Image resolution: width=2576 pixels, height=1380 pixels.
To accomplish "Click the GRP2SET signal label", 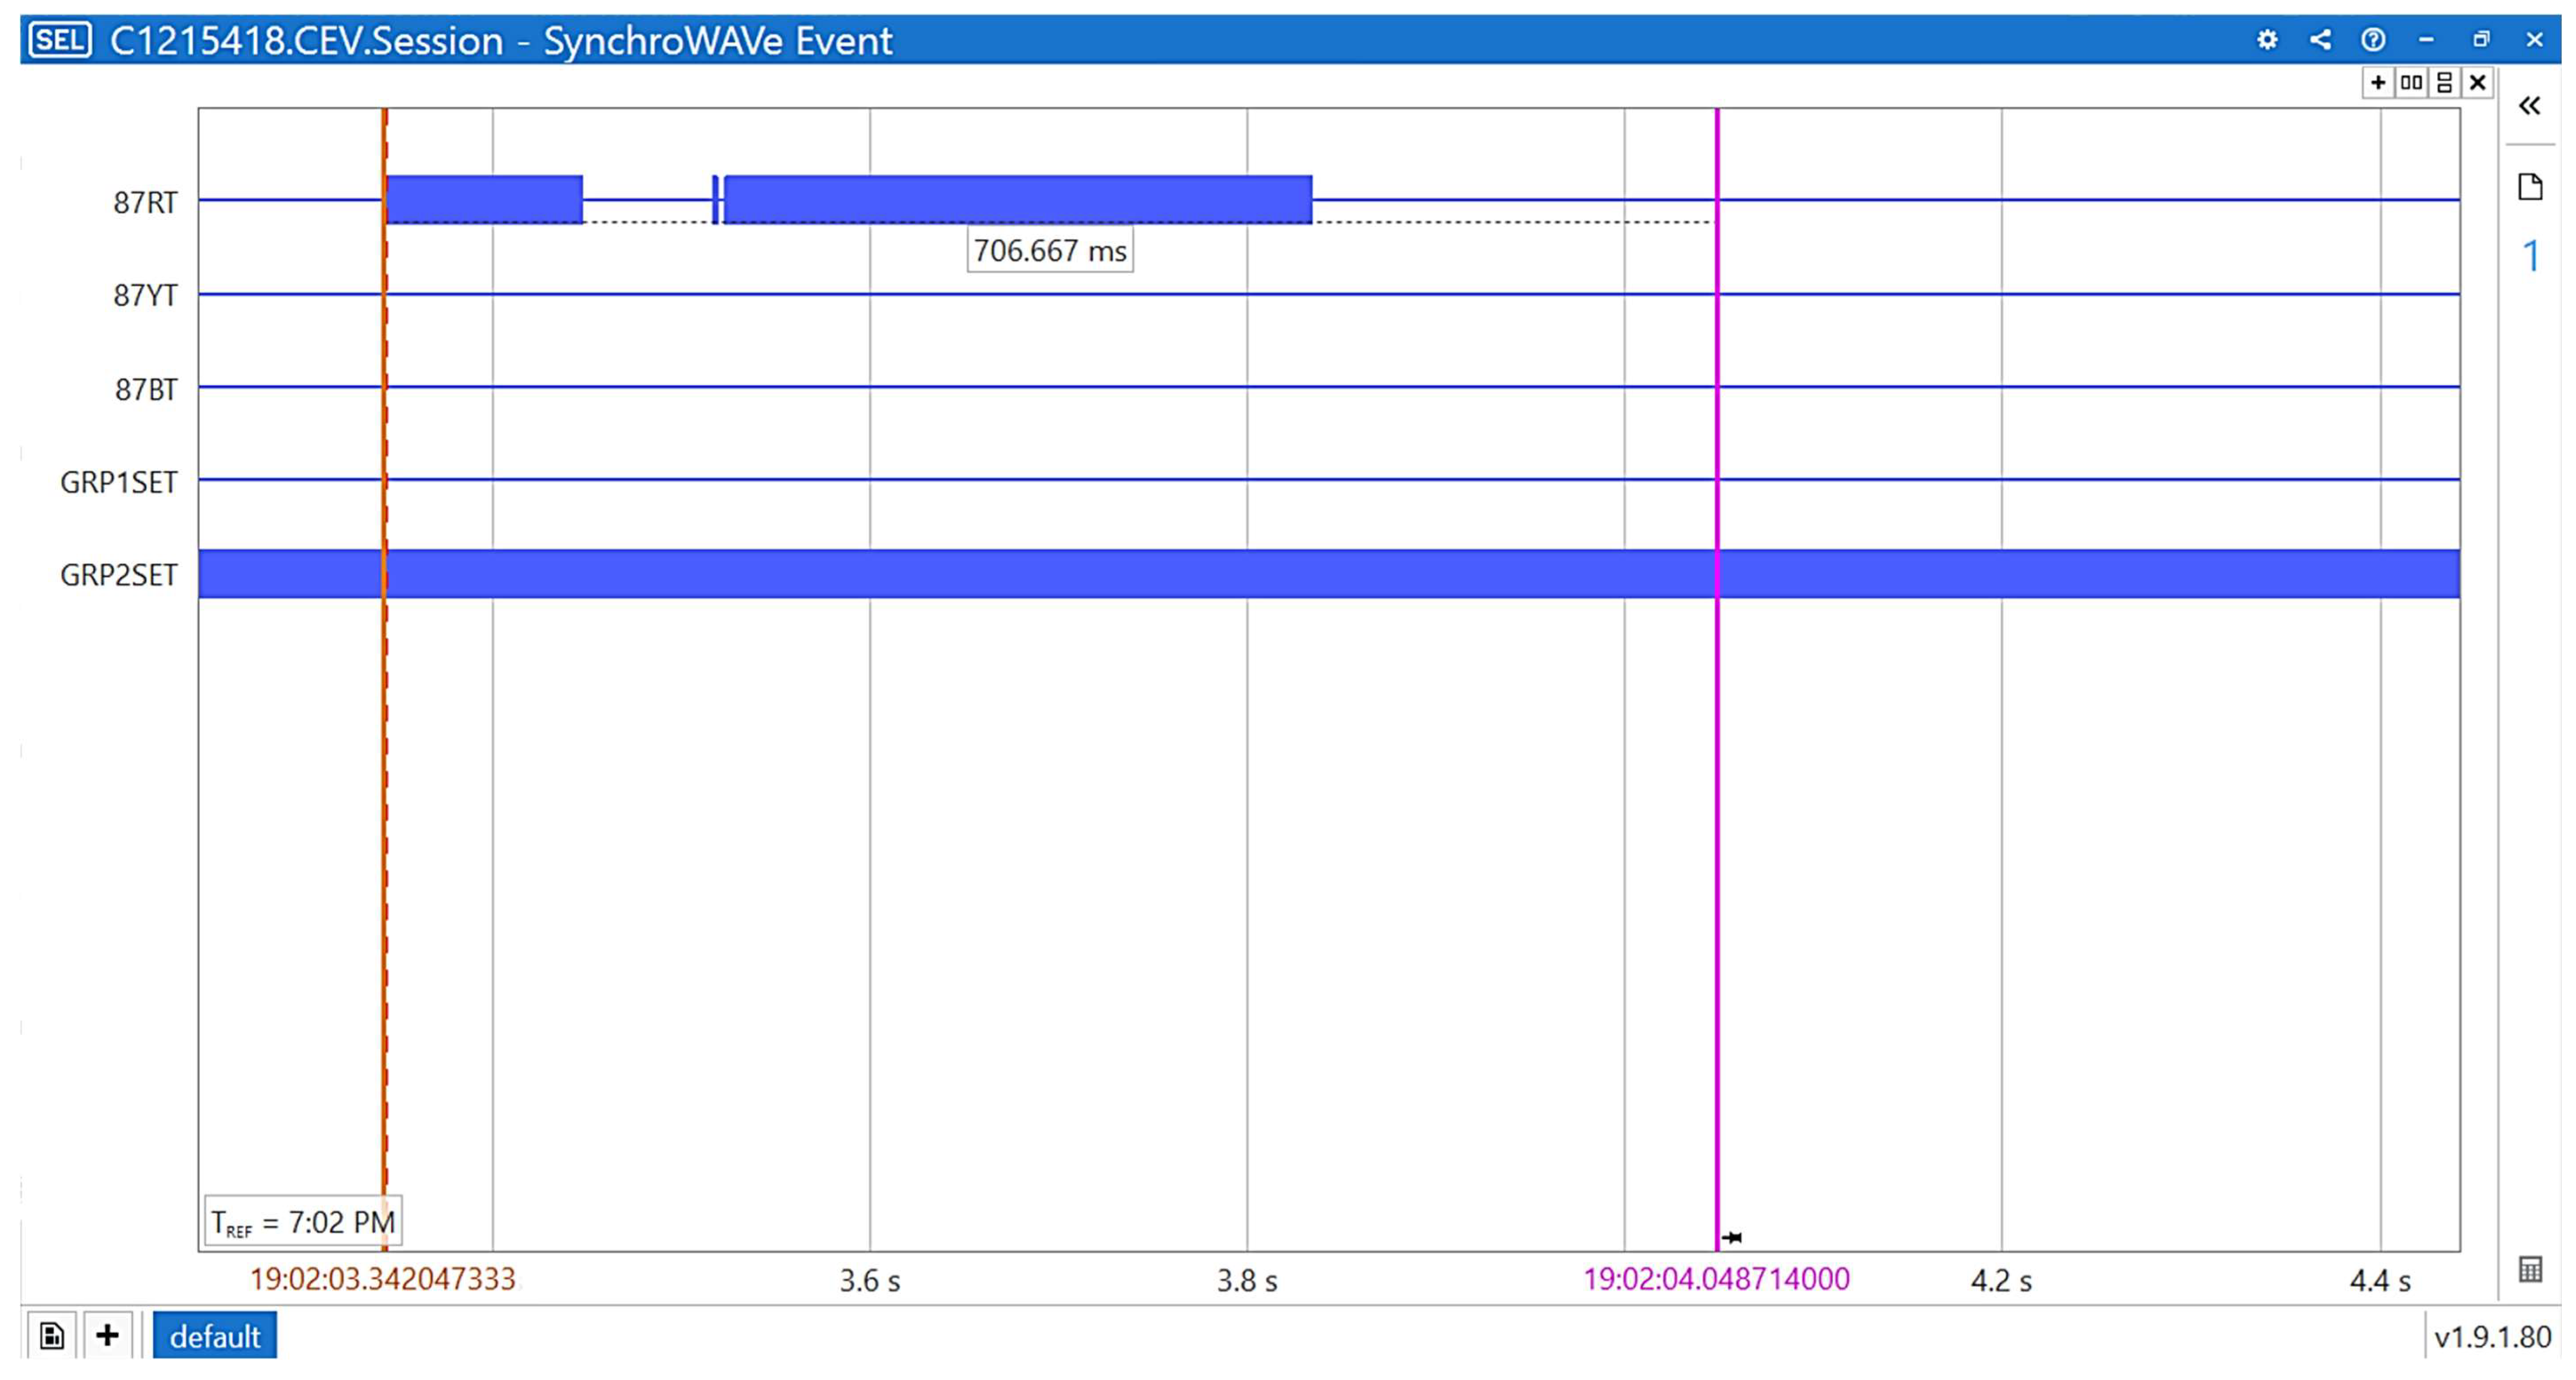I will coord(119,575).
